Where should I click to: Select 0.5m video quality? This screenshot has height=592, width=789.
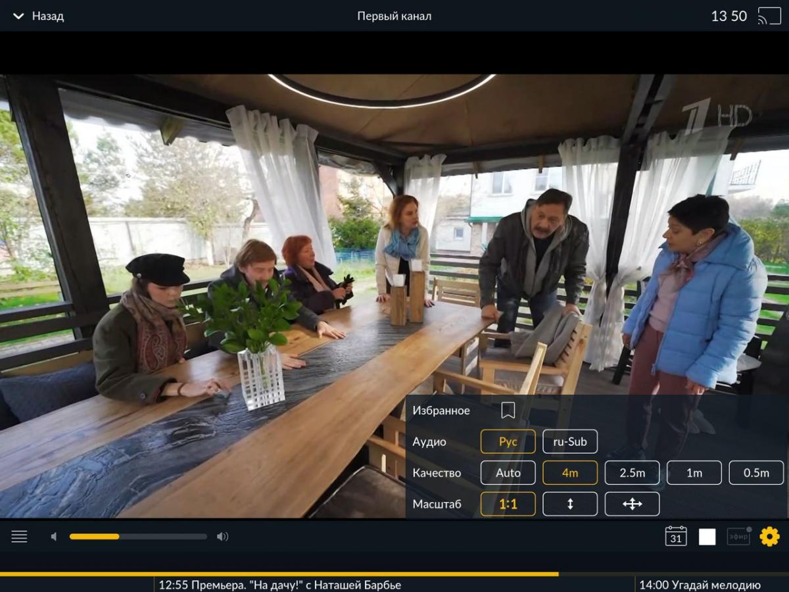pyautogui.click(x=756, y=473)
